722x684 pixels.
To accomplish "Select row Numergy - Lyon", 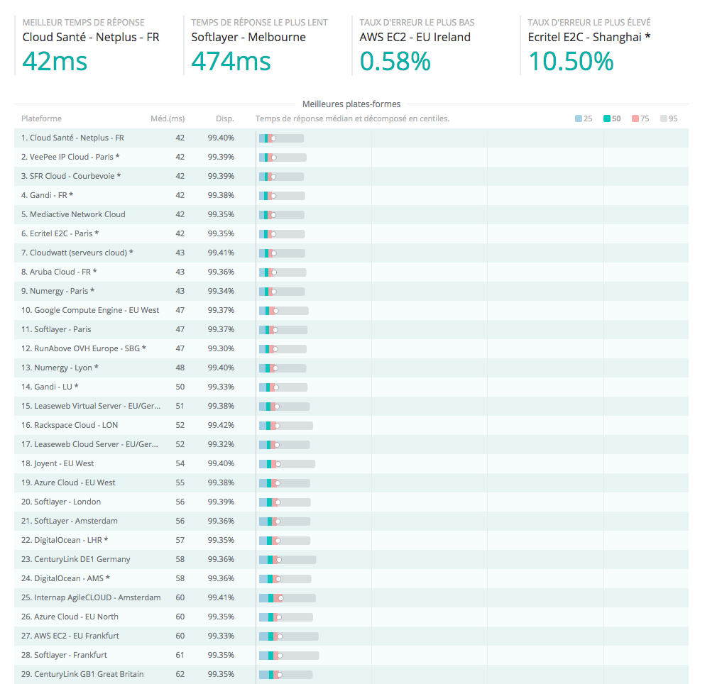I will 351,368.
